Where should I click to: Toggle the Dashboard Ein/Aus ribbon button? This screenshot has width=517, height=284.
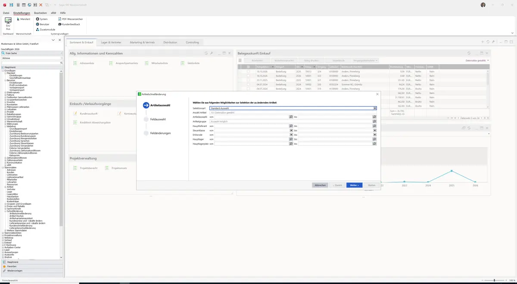tap(8, 23)
